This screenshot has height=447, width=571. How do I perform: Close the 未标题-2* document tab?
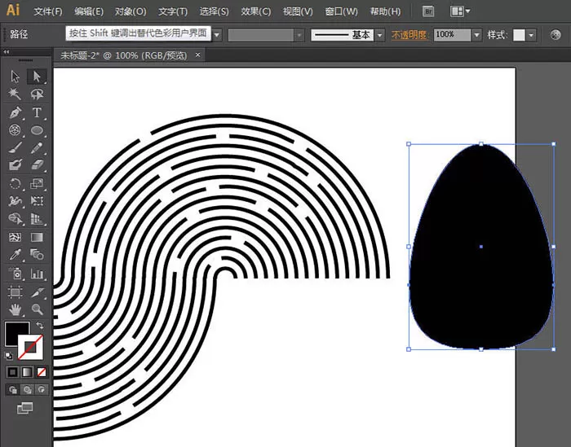[197, 55]
